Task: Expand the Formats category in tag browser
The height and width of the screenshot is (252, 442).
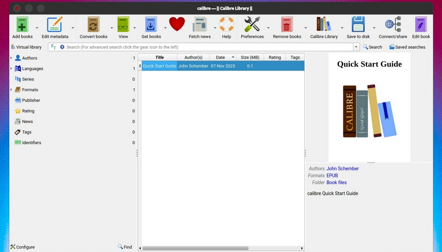Action: point(11,90)
